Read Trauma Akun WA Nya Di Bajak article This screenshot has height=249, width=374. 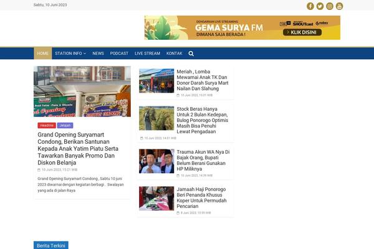[x=203, y=161]
